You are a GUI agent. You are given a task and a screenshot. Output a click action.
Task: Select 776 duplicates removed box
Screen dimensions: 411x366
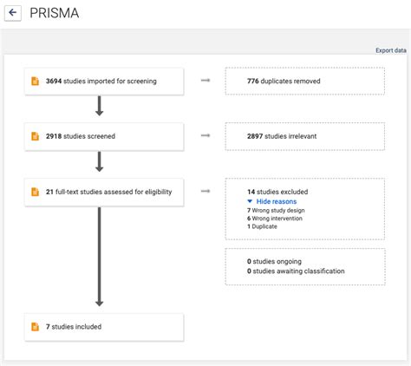pyautogui.click(x=305, y=81)
